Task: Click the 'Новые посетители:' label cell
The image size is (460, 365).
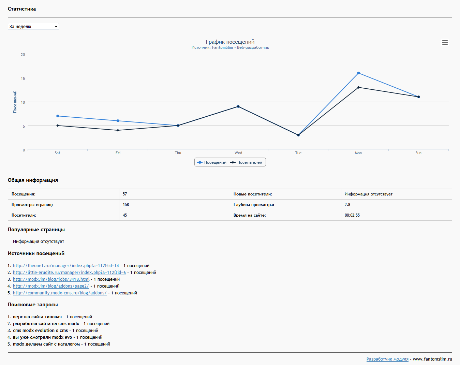Action: click(x=285, y=194)
